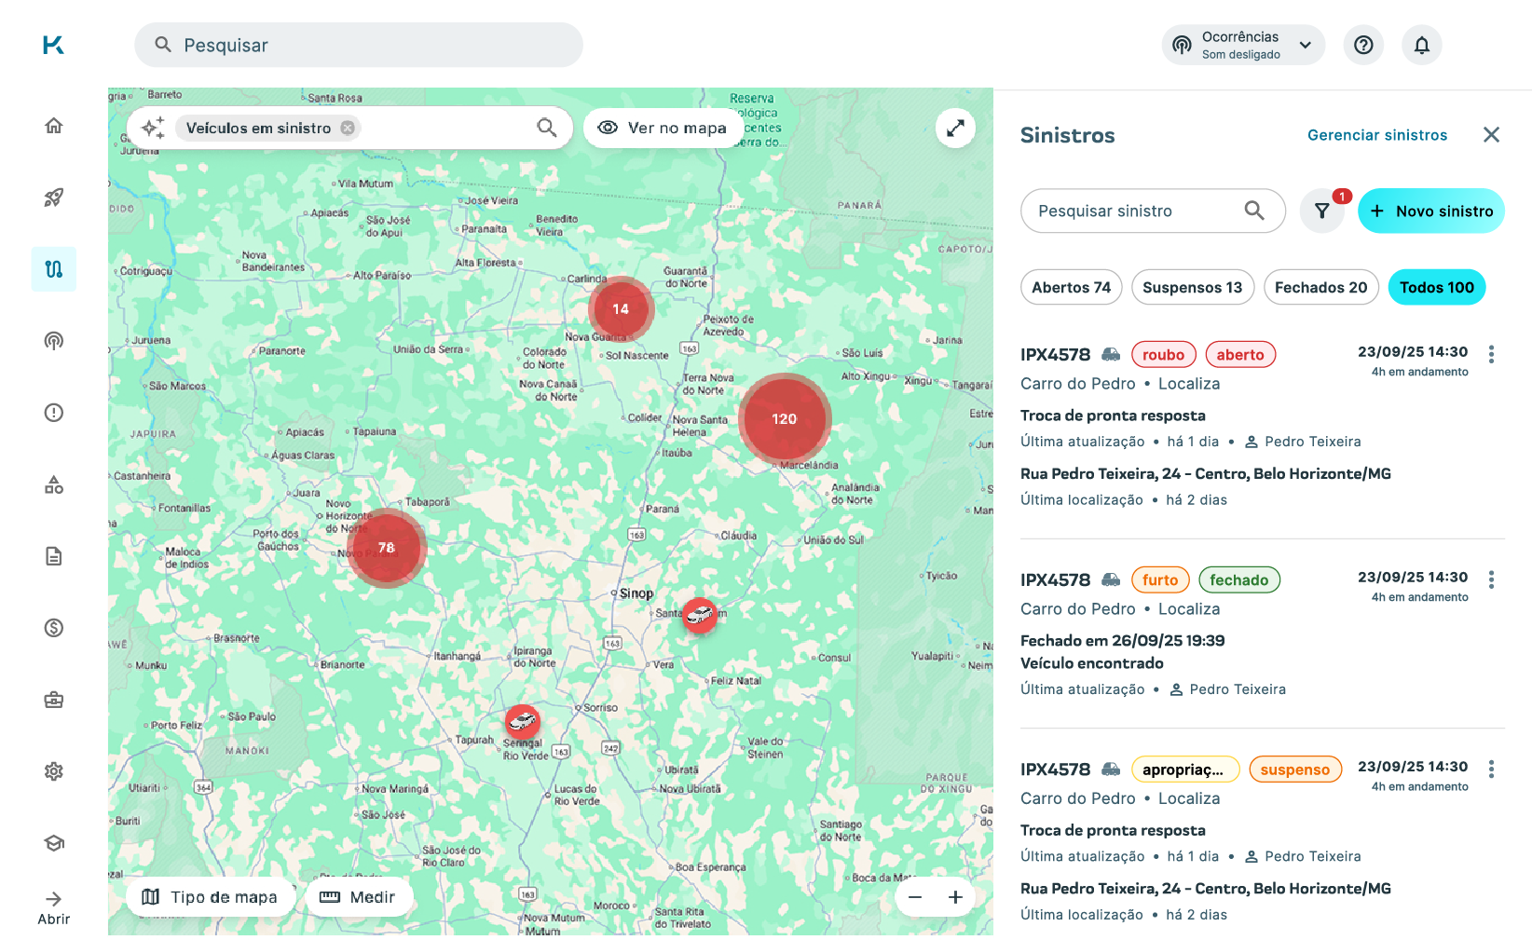The width and height of the screenshot is (1532, 940).
Task: Open the home icon in sidebar
Action: 54,126
